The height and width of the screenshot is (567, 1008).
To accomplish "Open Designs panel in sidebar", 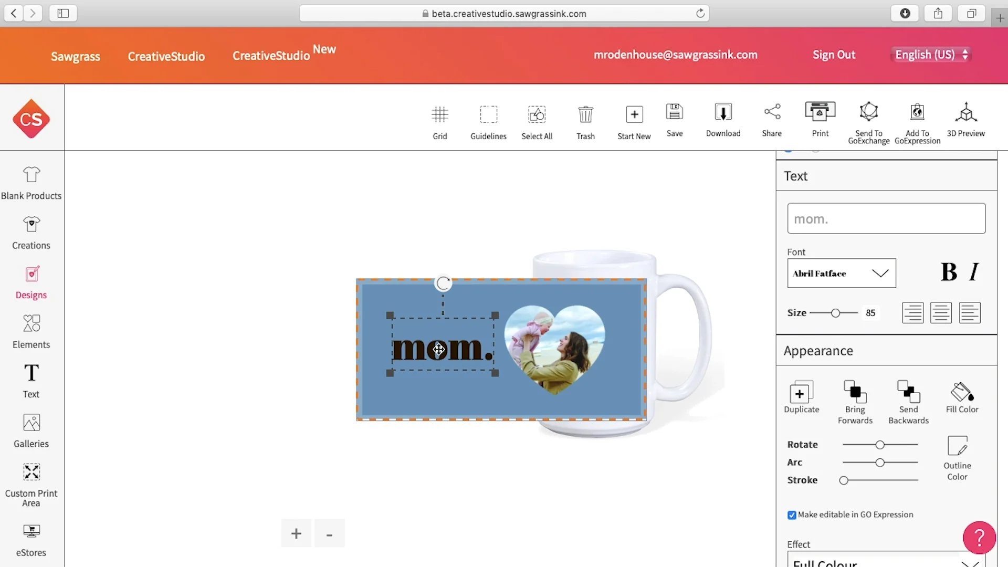I will (x=31, y=282).
